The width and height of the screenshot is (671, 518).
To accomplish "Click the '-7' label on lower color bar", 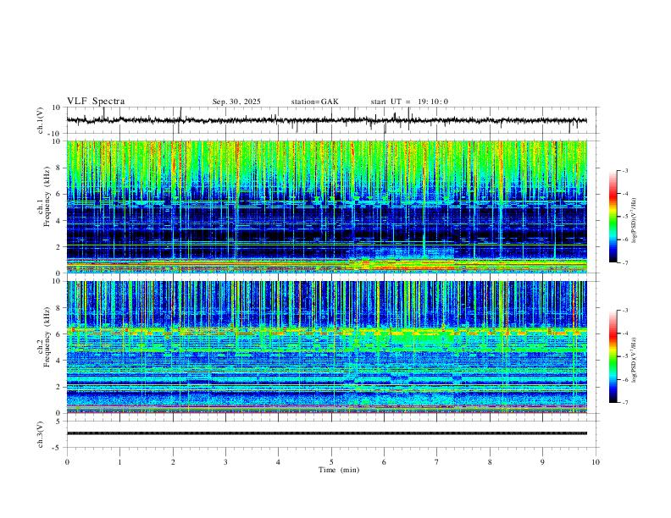I will tap(624, 403).
